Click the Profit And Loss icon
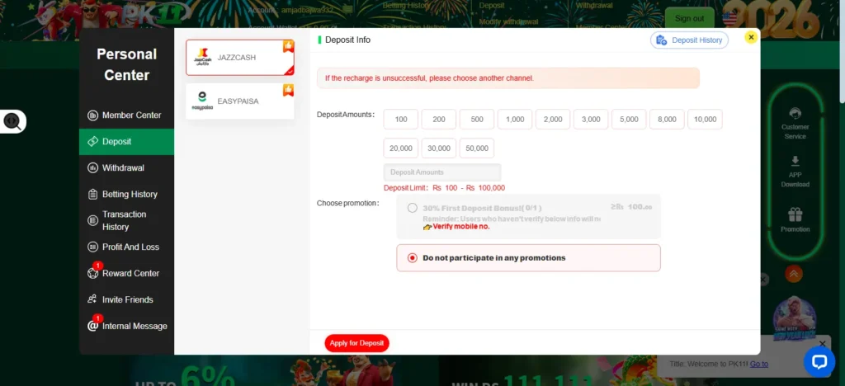Image resolution: width=845 pixels, height=386 pixels. click(x=92, y=247)
